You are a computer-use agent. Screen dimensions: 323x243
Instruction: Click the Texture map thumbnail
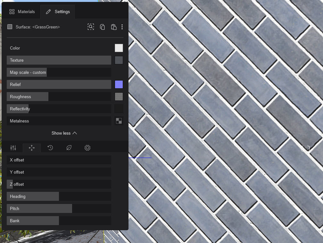[119, 60]
